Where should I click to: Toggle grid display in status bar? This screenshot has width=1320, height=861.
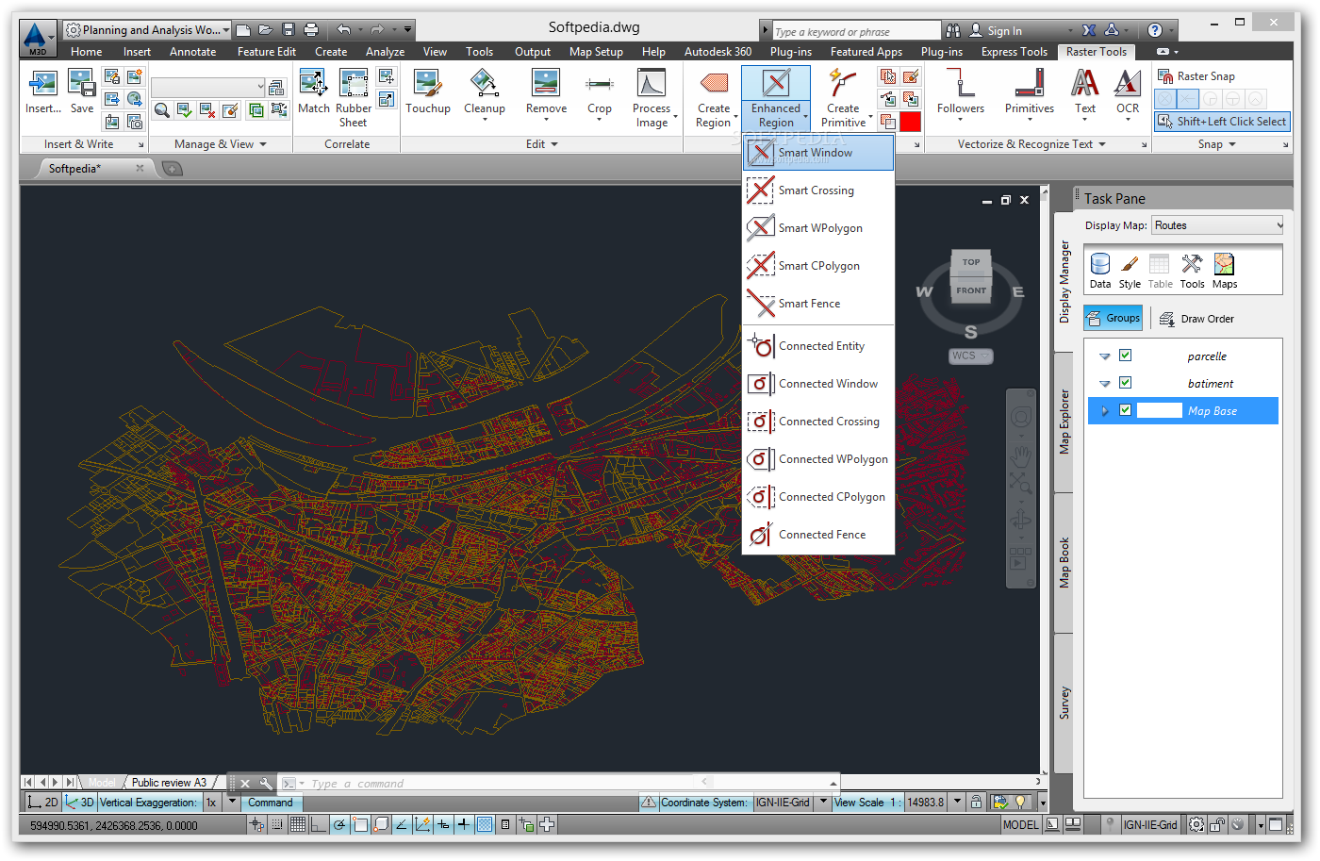click(298, 825)
